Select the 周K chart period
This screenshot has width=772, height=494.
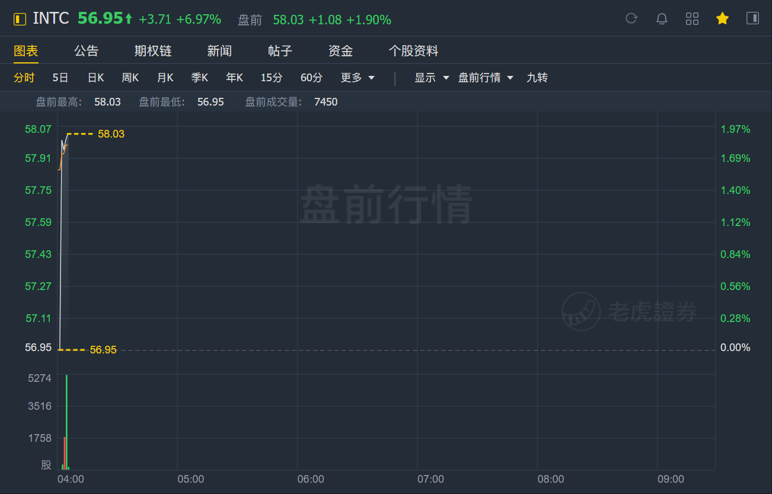tap(130, 78)
